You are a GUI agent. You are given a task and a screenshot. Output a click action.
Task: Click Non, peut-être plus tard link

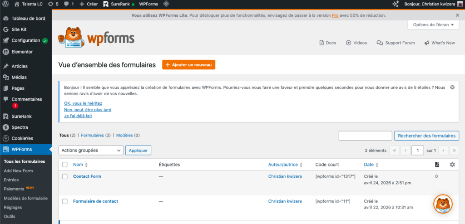88,110
